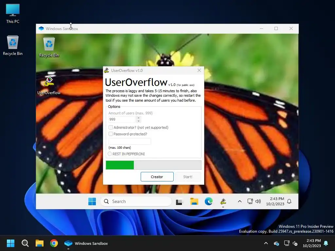Click Windows Sandbox host taskbar button
This screenshot has height=251, width=335.
coord(86,243)
